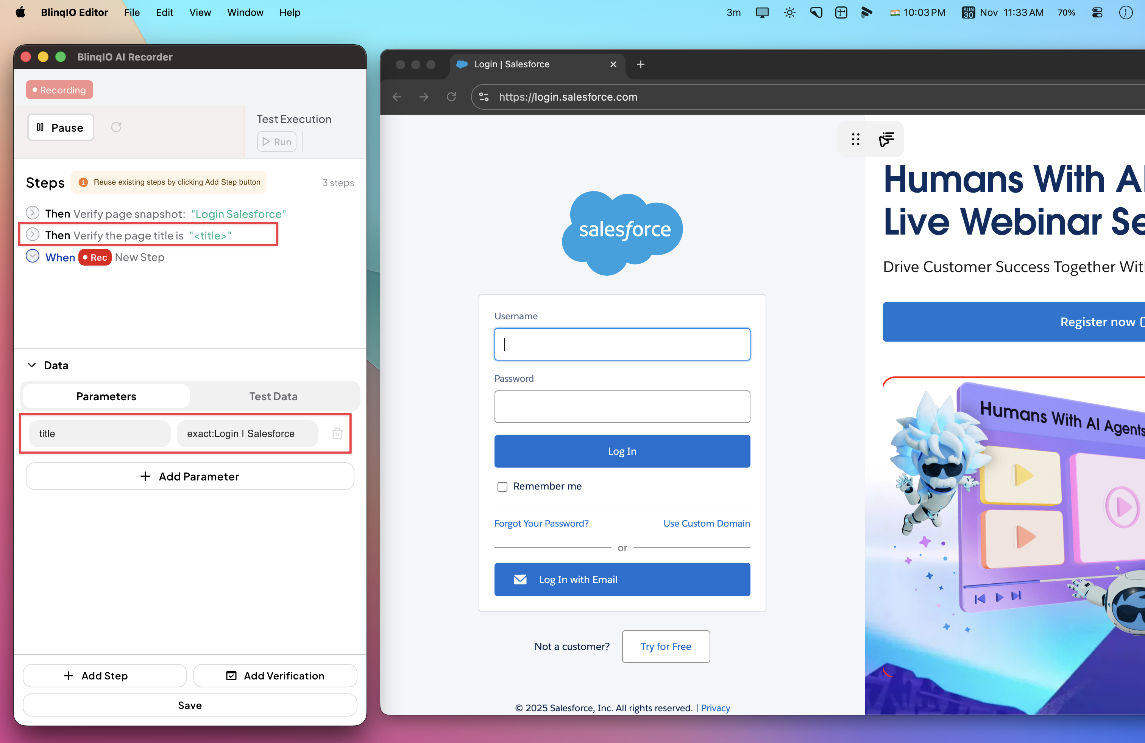Expand the Verify page title step
Viewport: 1145px width, 743px height.
[32, 235]
